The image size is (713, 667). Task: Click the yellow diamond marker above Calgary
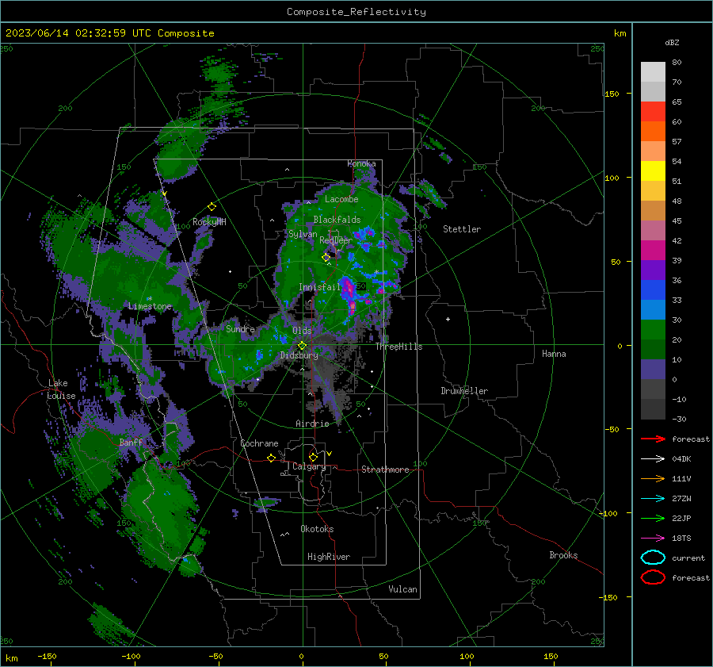pyautogui.click(x=313, y=457)
